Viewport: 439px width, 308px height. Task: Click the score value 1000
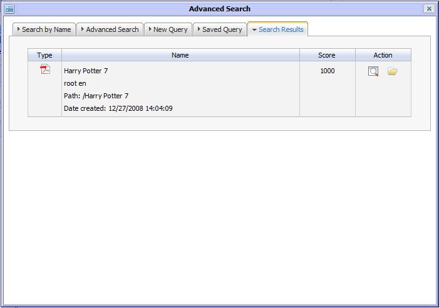328,71
